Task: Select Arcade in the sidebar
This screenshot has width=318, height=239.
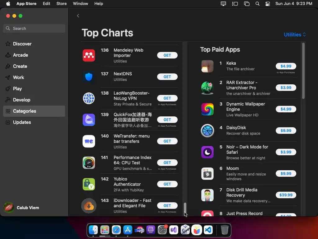Action: [x=34, y=55]
